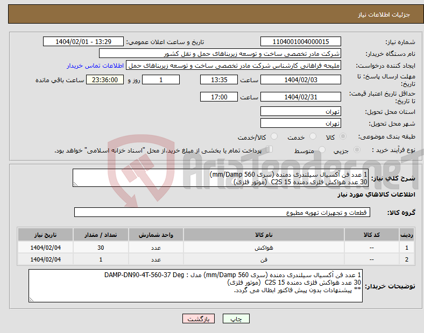Image resolution: width=424 pixels, height=333 pixels.
Task: Click the remaining time field 23:36:00
Action: pyautogui.click(x=105, y=79)
